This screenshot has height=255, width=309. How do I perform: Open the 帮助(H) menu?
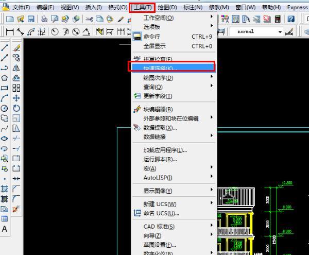pyautogui.click(x=271, y=8)
